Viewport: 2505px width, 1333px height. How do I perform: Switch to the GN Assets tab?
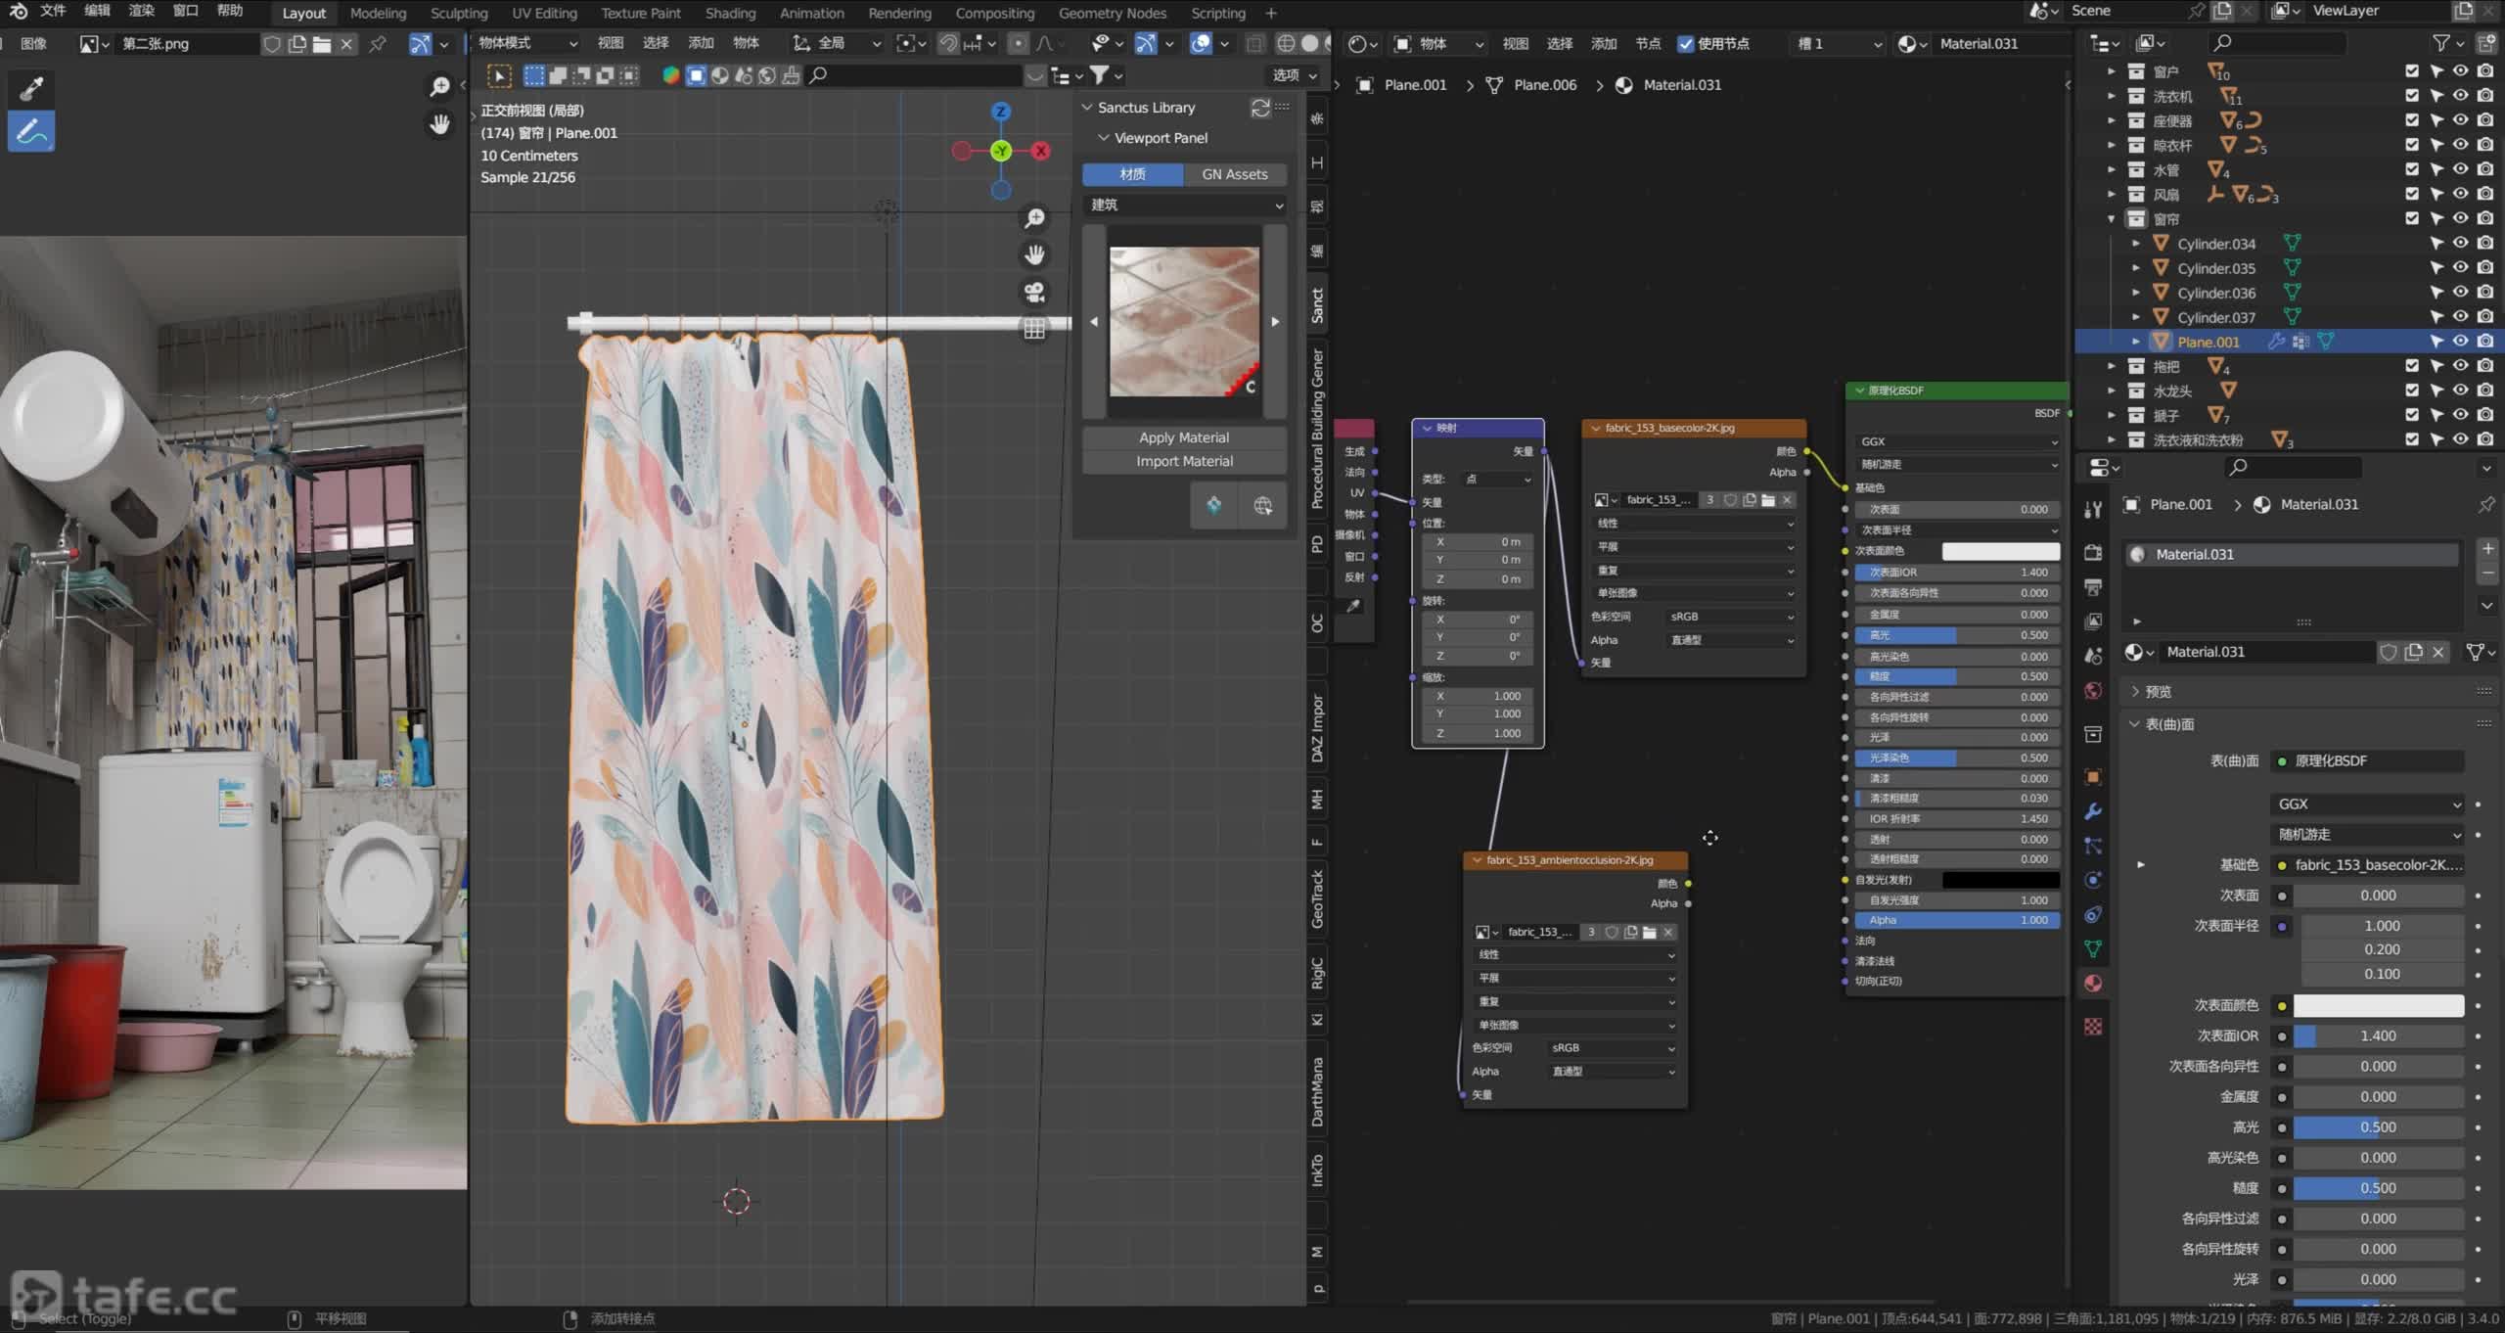pos(1235,174)
